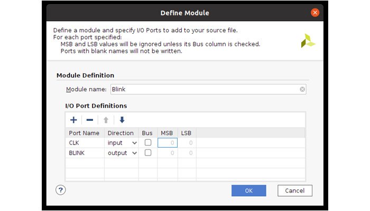Image resolution: width=370 pixels, height=211 pixels.
Task: Dismiss dialog with Cancel button
Action: pyautogui.click(x=295, y=190)
